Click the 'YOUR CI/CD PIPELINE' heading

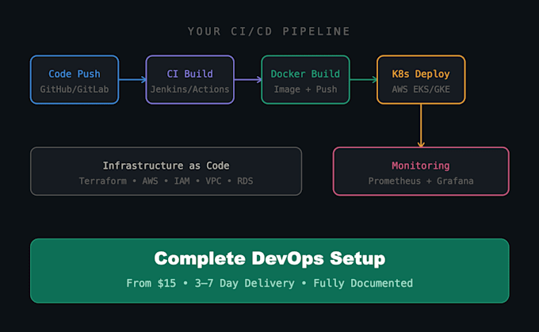269,31
